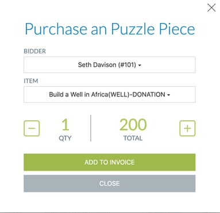Click the vertical divider between QTY and TOTAL
The height and width of the screenshot is (213, 220).
(91, 128)
